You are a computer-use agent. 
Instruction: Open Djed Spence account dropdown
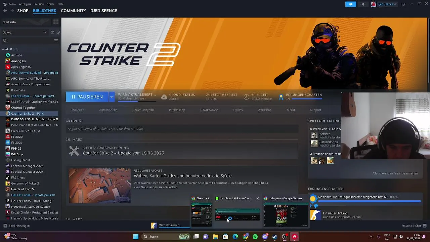(x=384, y=4)
